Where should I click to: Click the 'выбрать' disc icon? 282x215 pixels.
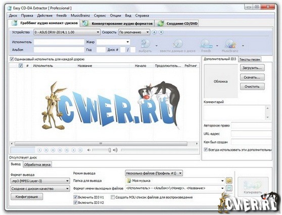(x=146, y=44)
